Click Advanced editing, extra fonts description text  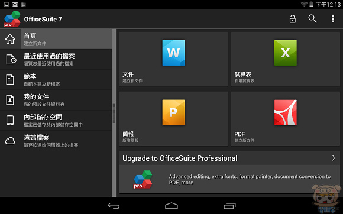250,180
